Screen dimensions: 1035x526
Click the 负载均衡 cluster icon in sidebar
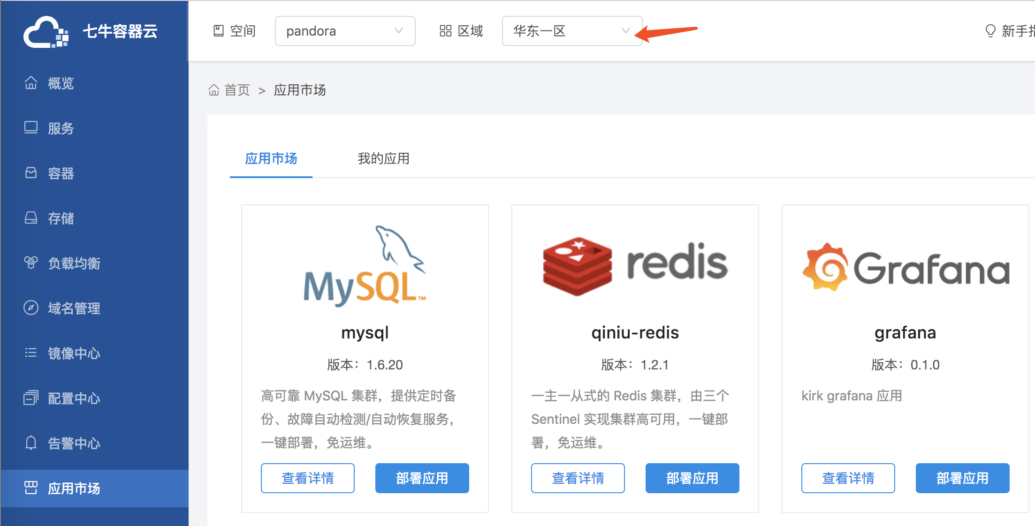tap(31, 263)
